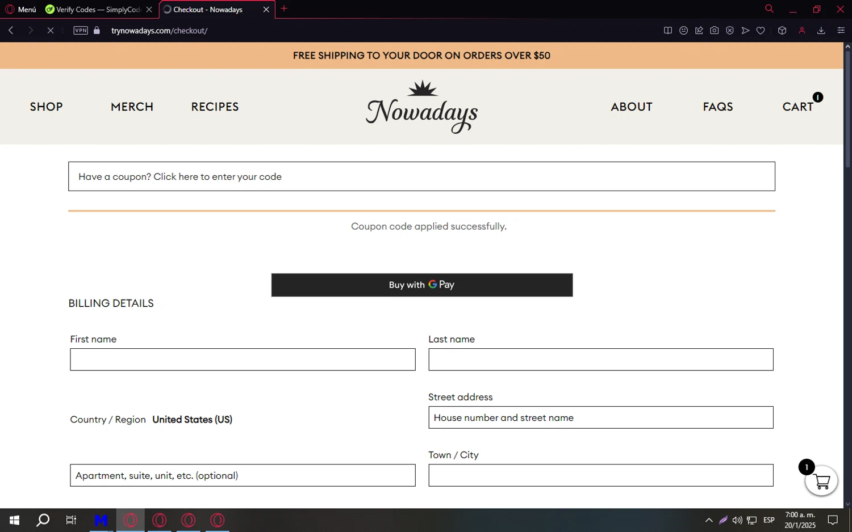This screenshot has width=852, height=532.
Task: Select the trynowadays.com/checkout/ address bar
Action: (x=159, y=31)
